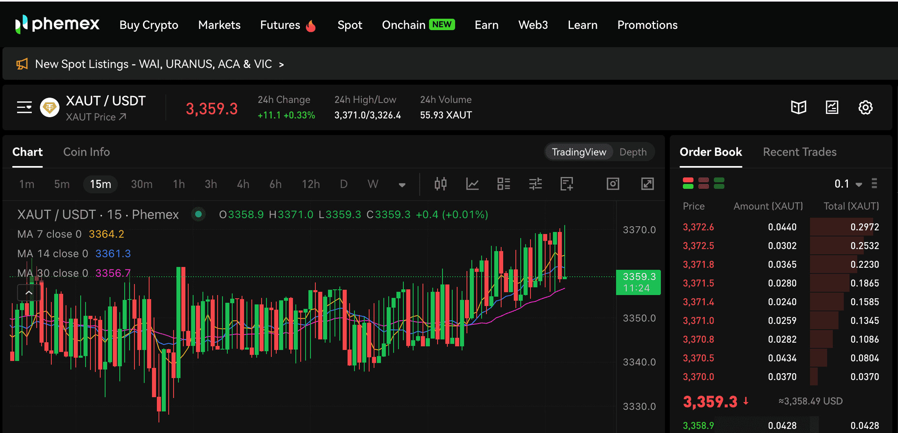Switch to the Order Book tab

(x=711, y=152)
